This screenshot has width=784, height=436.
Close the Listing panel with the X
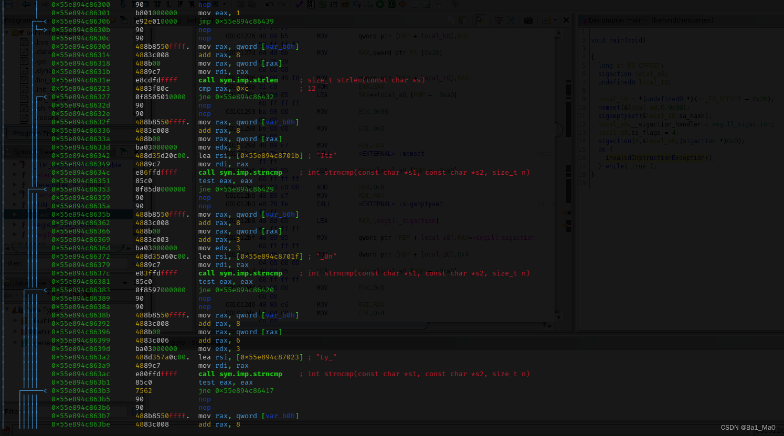[x=566, y=20]
